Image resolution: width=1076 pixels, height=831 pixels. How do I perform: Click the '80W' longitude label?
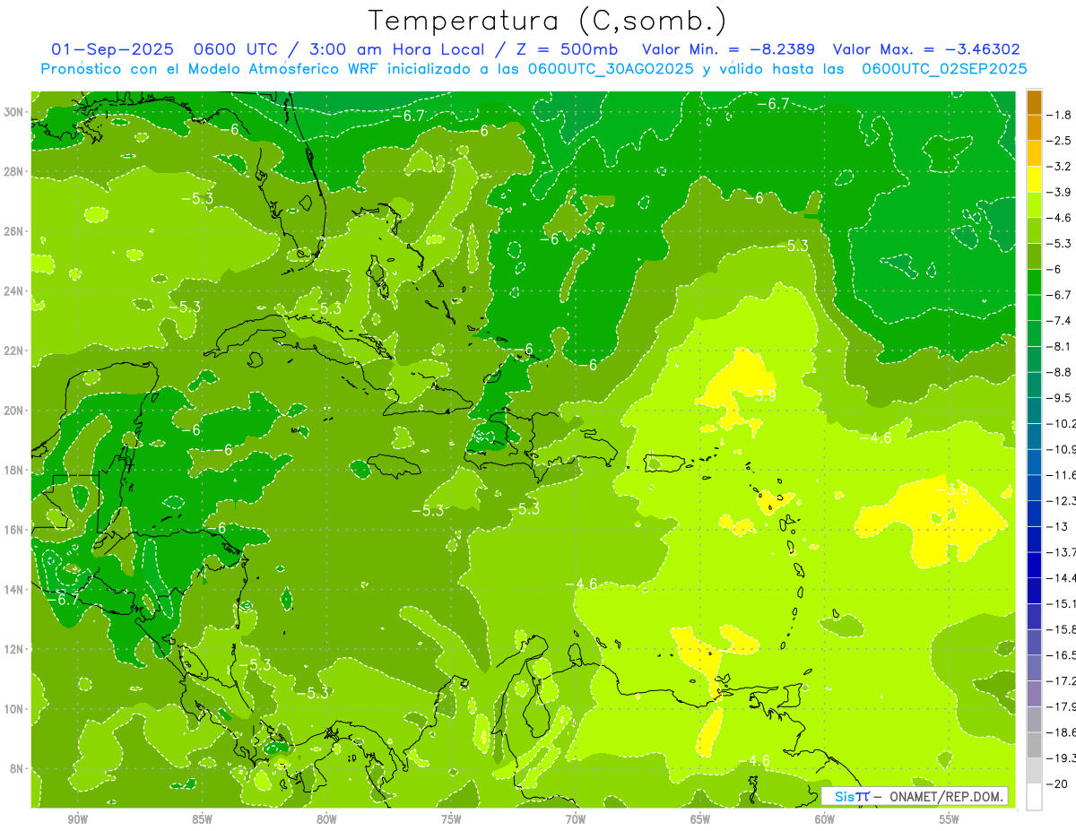pos(326,819)
